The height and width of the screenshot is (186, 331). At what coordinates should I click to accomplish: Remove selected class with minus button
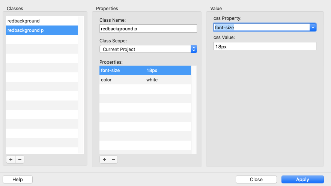pos(20,159)
